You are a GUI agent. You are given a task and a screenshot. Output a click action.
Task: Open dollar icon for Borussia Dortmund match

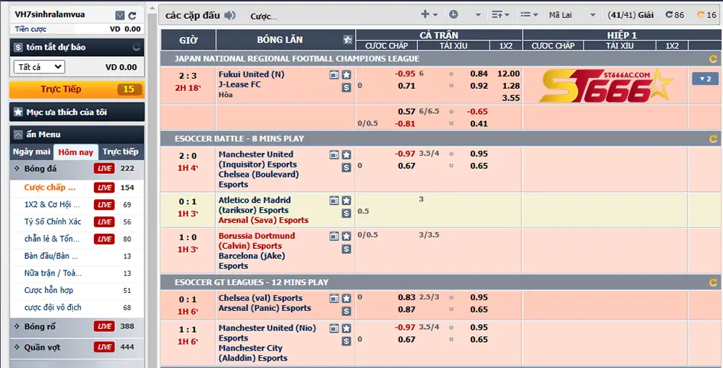click(x=346, y=249)
